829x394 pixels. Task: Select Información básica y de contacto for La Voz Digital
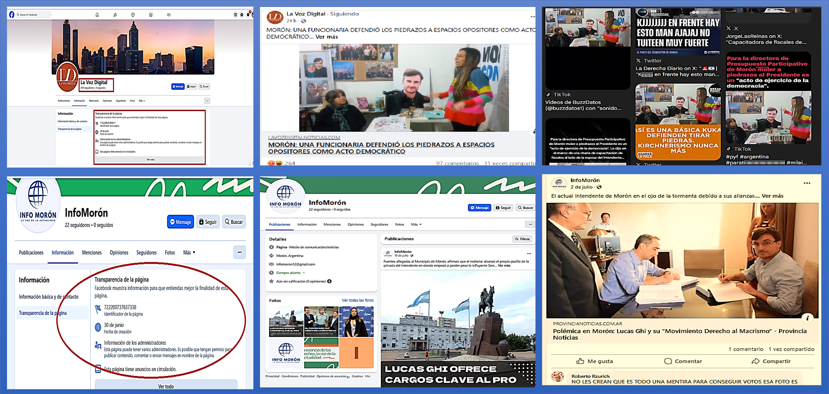click(x=73, y=121)
